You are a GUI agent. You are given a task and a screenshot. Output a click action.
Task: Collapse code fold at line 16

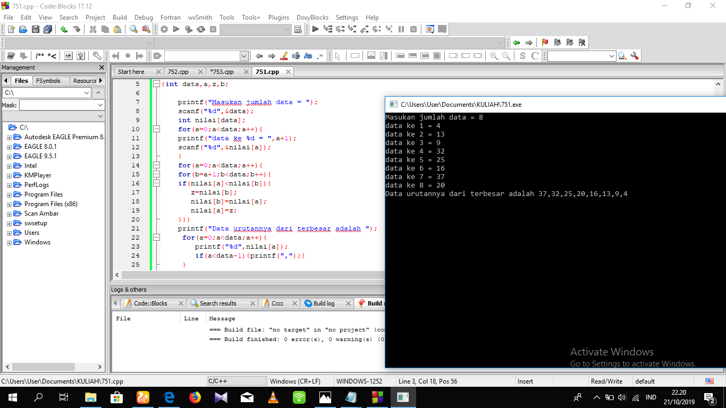(156, 183)
